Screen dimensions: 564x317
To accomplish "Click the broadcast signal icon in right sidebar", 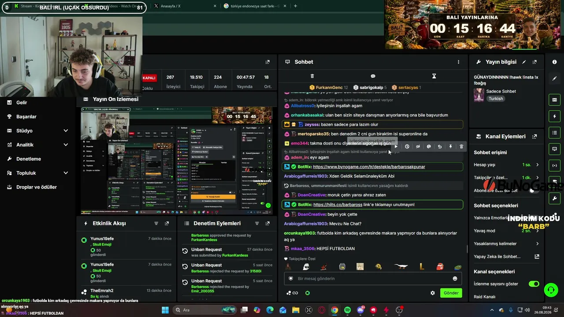I will (555, 165).
